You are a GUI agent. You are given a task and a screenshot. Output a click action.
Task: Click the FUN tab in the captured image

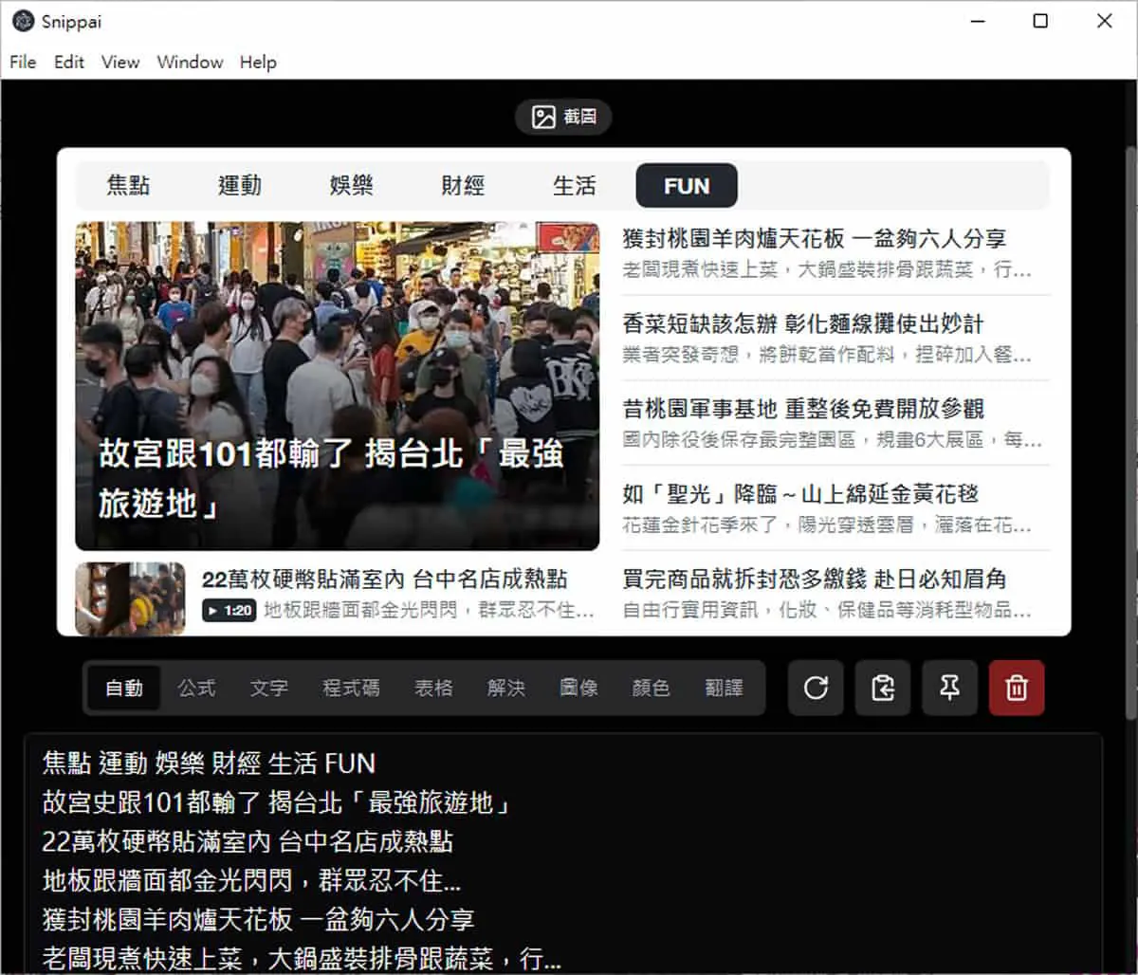click(x=687, y=185)
